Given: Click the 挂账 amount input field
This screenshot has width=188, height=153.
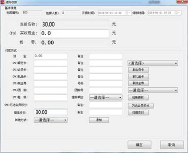Looking at the screenshot, I should tap(50, 97).
